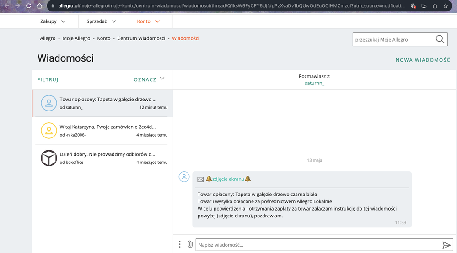Click the message time 11:53

[400, 222]
